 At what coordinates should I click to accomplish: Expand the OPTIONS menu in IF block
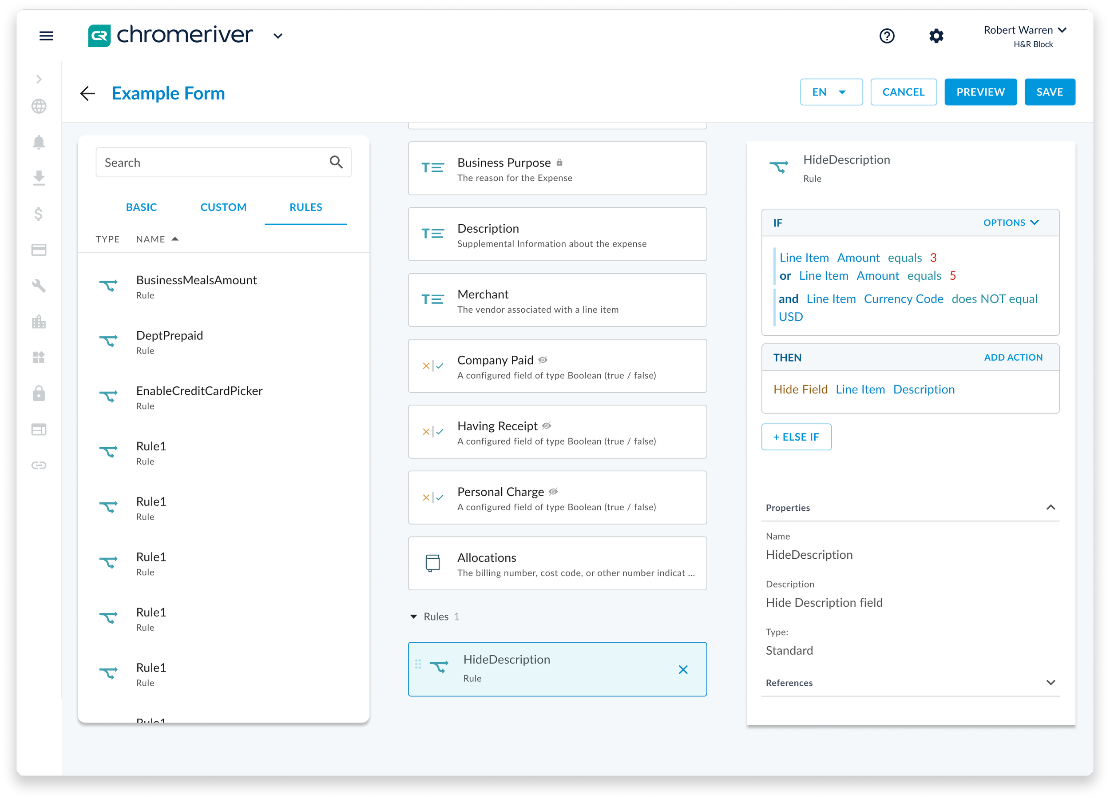click(1011, 223)
